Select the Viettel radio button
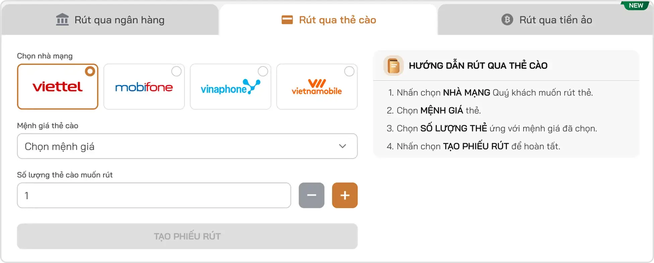 (90, 71)
